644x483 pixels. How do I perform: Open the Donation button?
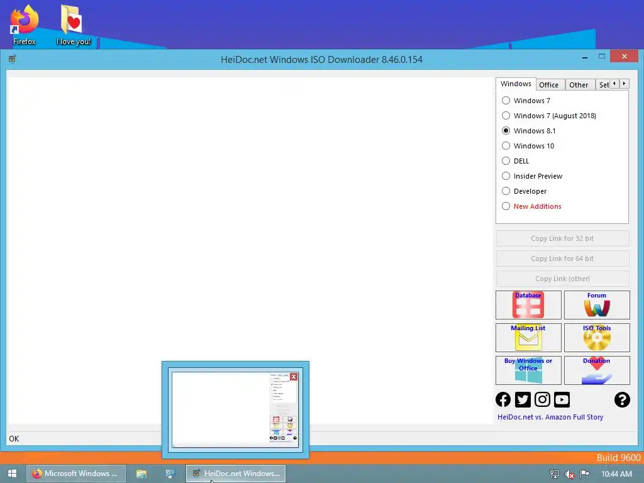coord(597,370)
